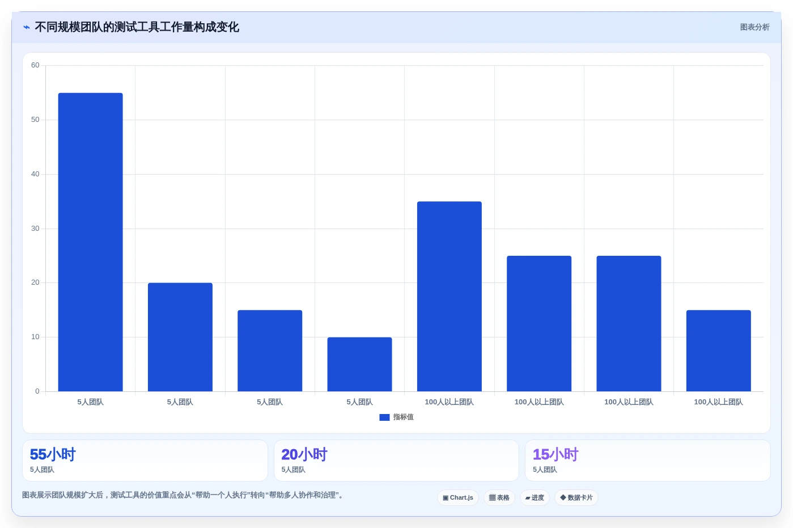Select the 表格 tag chip

point(499,498)
